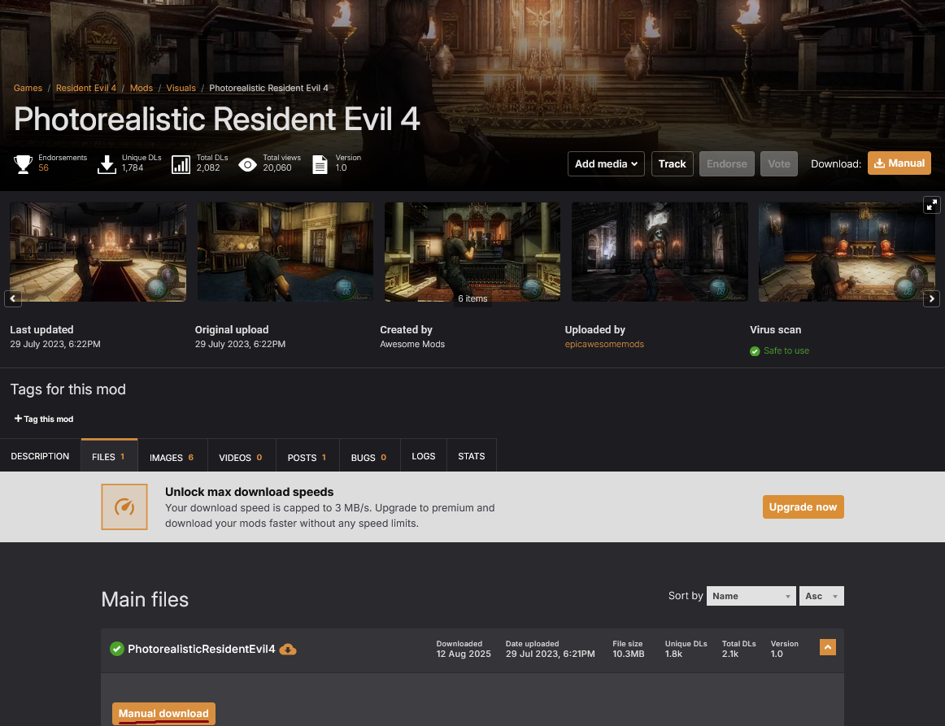Viewport: 945px width, 726px height.
Task: Click the Manual download button under the file
Action: click(163, 713)
